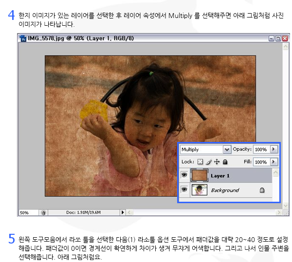Click the Fill 100% value field
This screenshot has height=262, width=292.
(262, 162)
